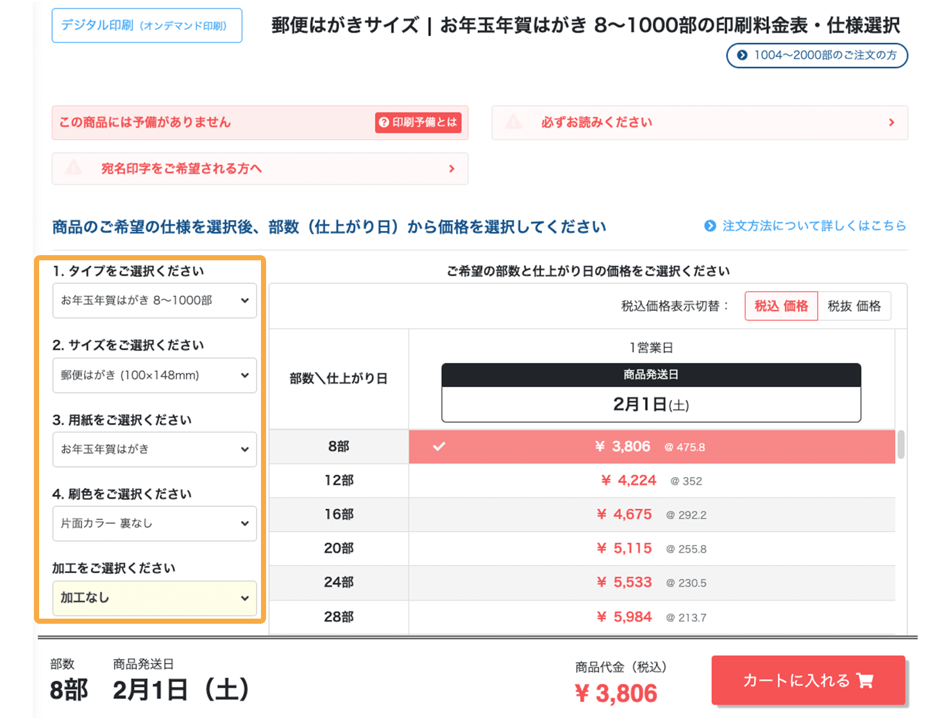Open the サイズ selection dropdown

coord(154,376)
